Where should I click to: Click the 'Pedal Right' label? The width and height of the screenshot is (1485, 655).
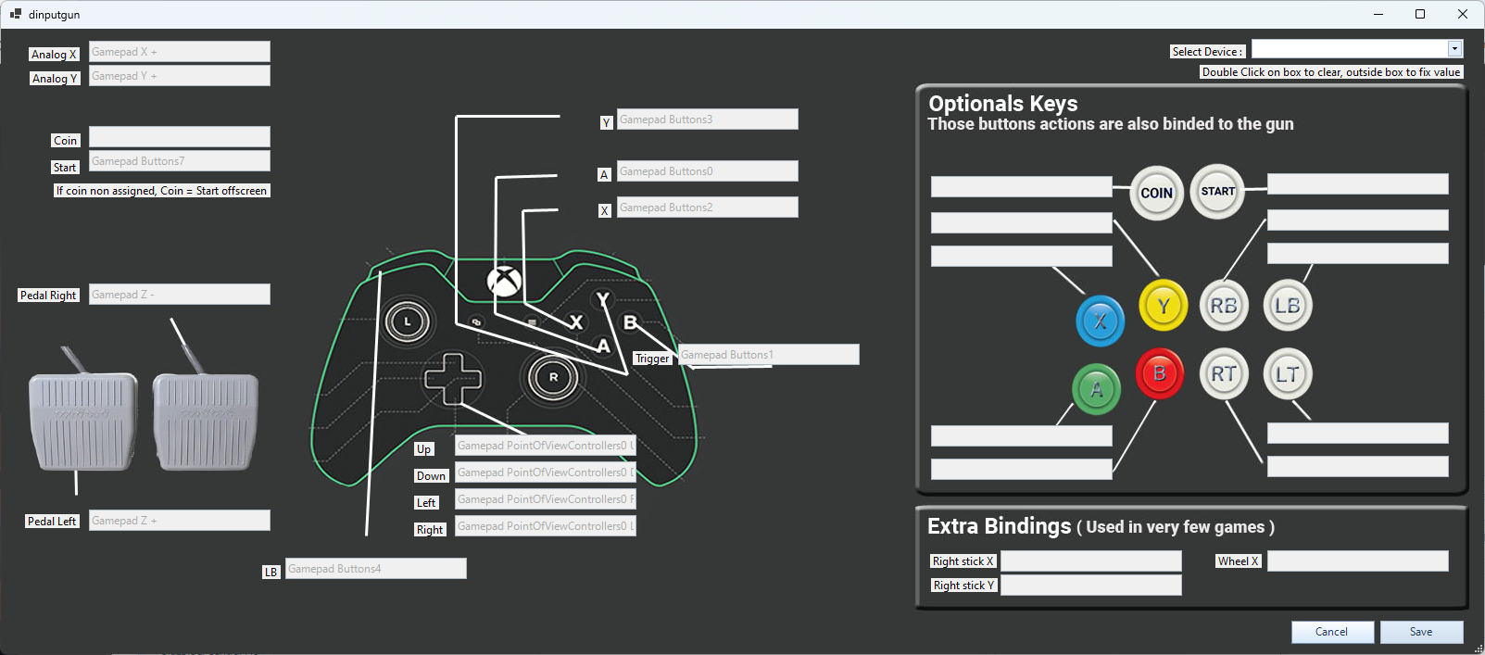coord(48,296)
